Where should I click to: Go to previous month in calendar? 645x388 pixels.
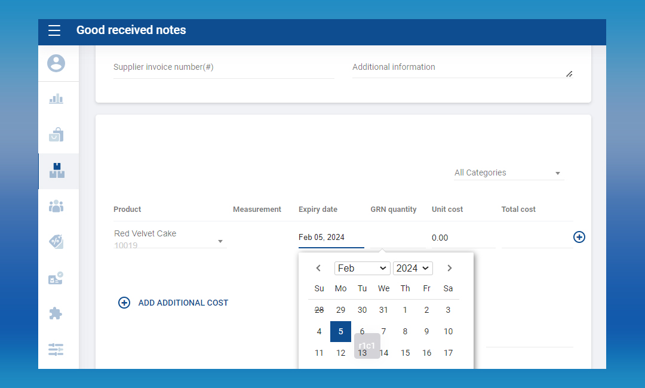click(319, 268)
